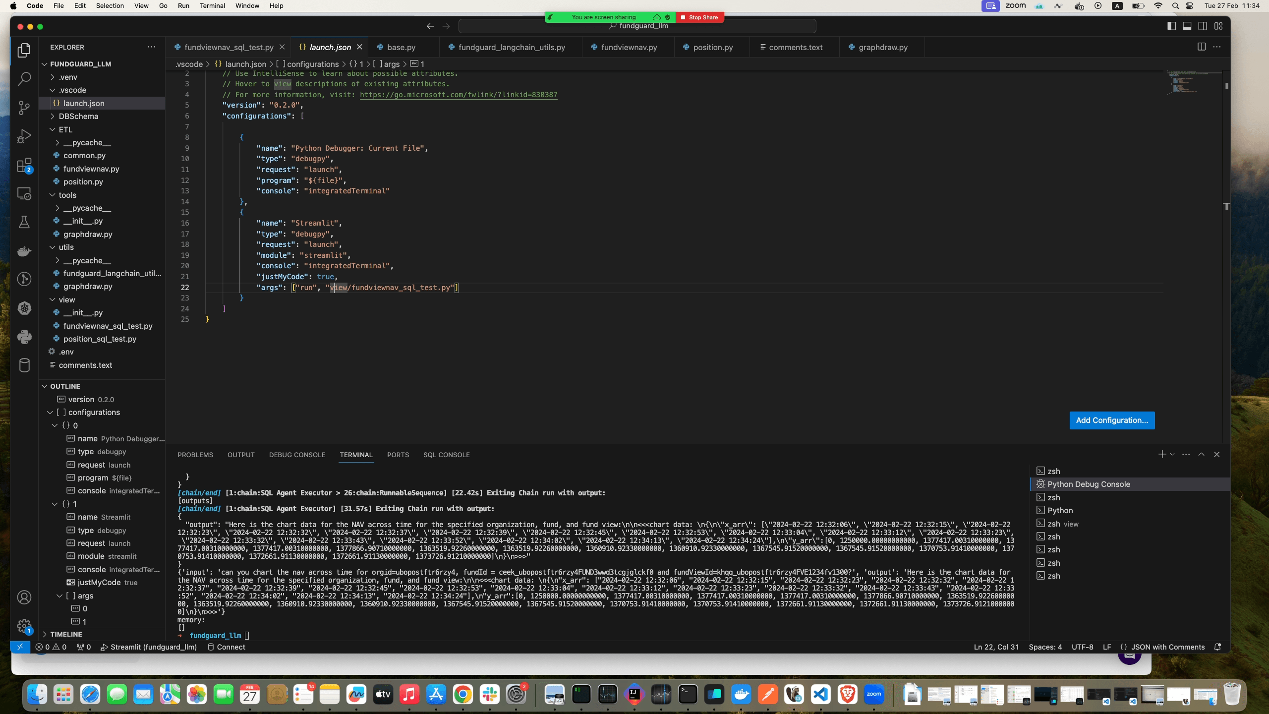Screen dimensions: 1269x714
Task: Open position_sql_test.py in Explorer
Action: [x=100, y=339]
